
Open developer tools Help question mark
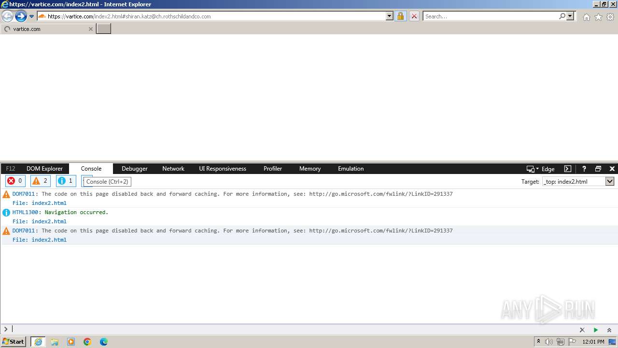[x=584, y=169]
